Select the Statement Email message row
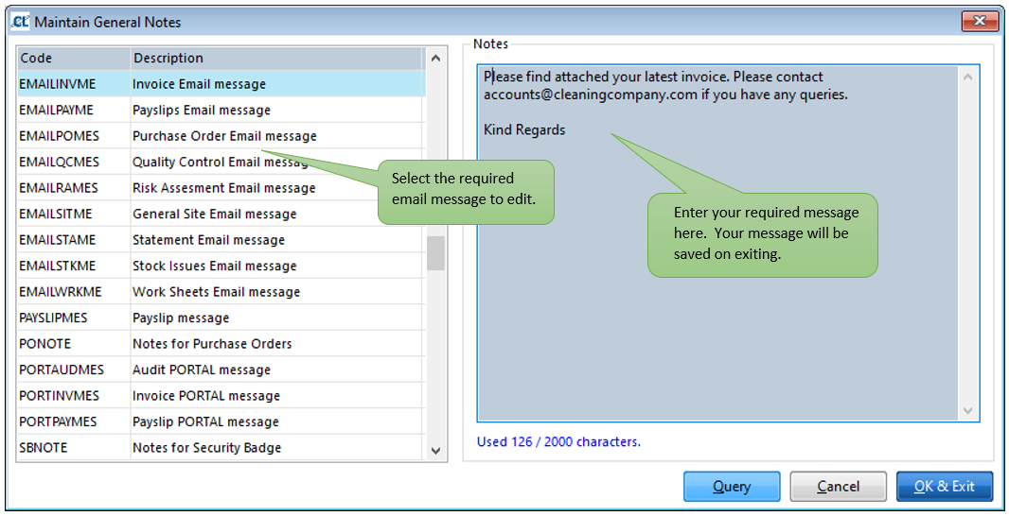1009x516 pixels. [221, 240]
